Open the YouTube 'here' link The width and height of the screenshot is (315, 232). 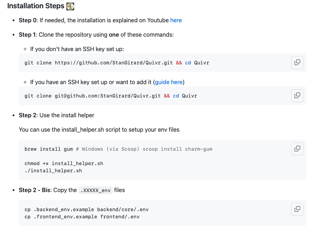pos(176,20)
